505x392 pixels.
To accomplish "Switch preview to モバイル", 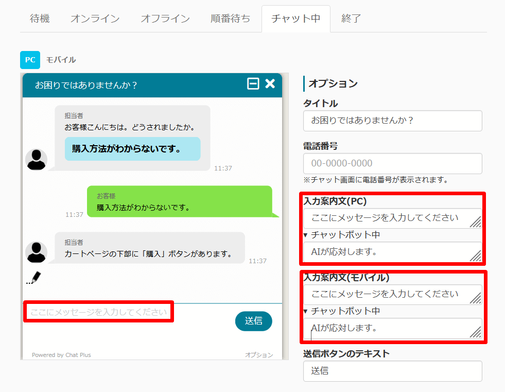I will pyautogui.click(x=61, y=60).
